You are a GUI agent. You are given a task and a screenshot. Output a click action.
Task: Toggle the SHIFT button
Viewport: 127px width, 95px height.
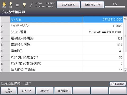pyautogui.click(x=9, y=91)
